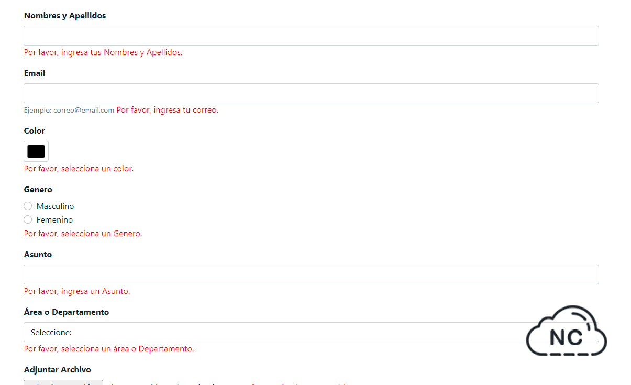Click inside the Nombres y Apellidos field
Screen dimensions: 631x385
click(311, 35)
